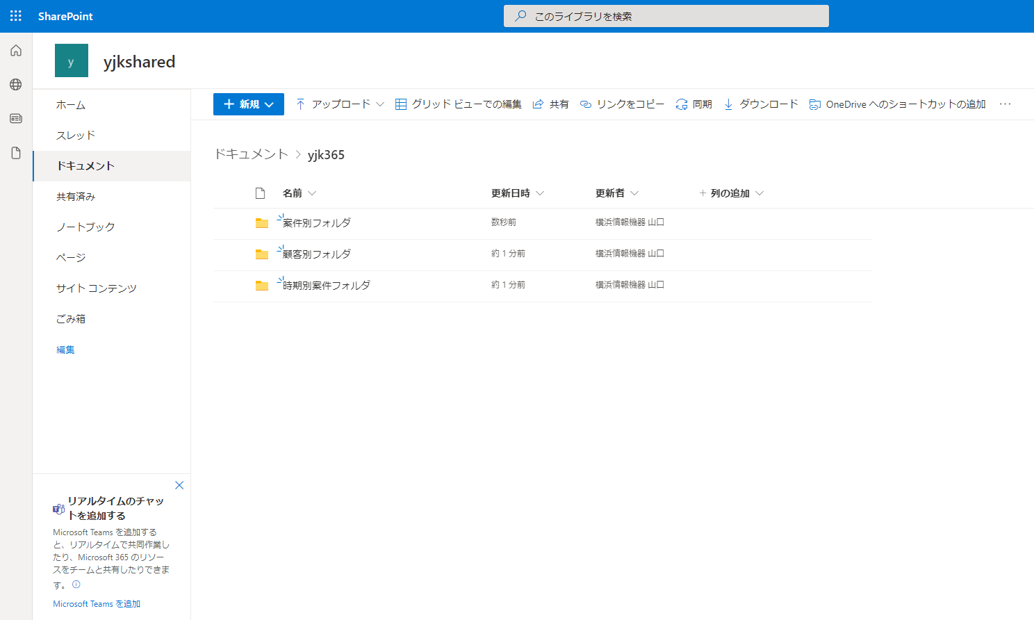Open the SharePoint app launcher grid
This screenshot has width=1034, height=620.
[16, 16]
